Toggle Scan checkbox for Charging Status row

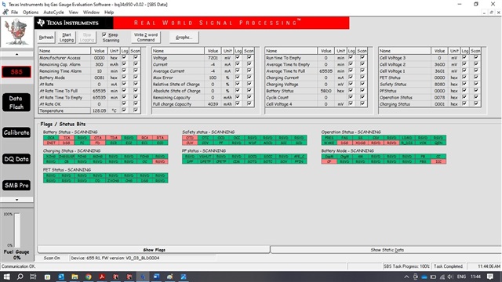(x=476, y=103)
